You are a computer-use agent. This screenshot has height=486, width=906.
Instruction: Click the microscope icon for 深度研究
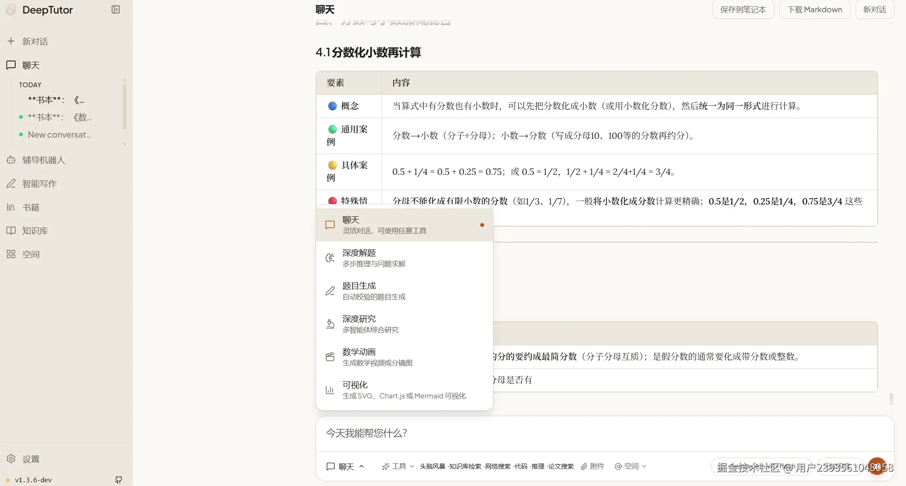coord(330,324)
